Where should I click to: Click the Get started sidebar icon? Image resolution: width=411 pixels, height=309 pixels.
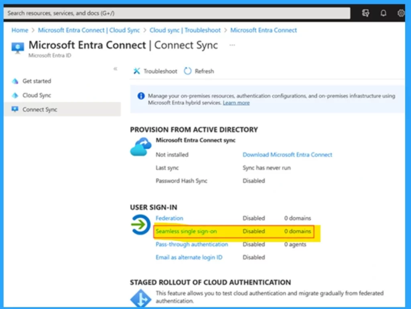point(15,81)
